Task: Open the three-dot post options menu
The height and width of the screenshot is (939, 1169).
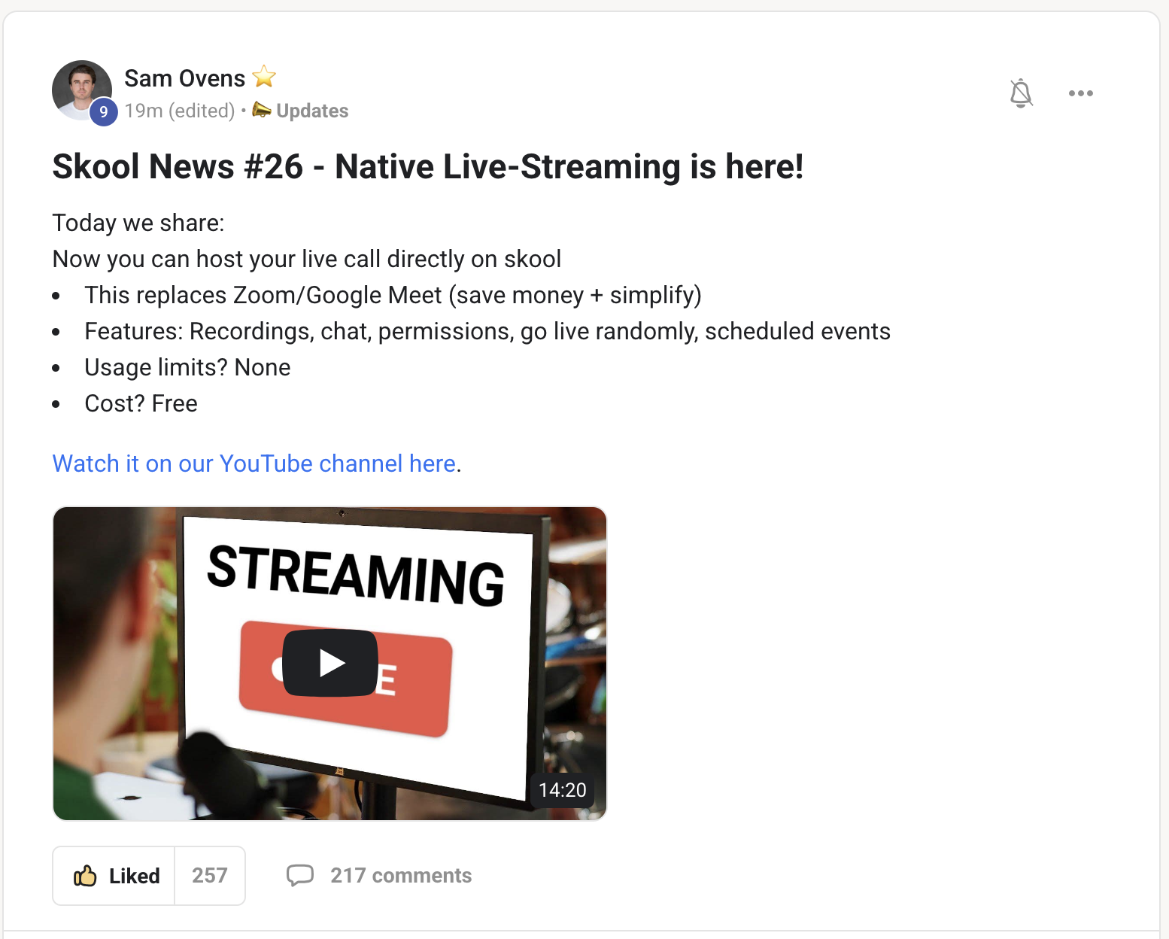Action: (1081, 93)
